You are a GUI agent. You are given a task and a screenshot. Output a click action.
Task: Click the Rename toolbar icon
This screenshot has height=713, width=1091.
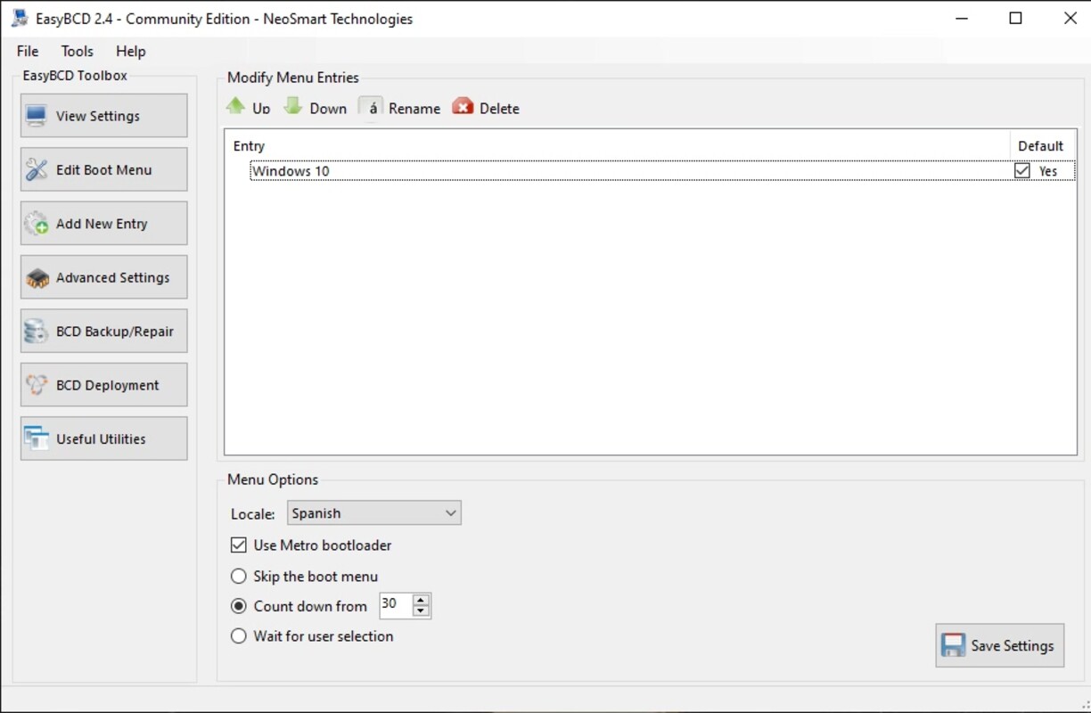click(372, 107)
